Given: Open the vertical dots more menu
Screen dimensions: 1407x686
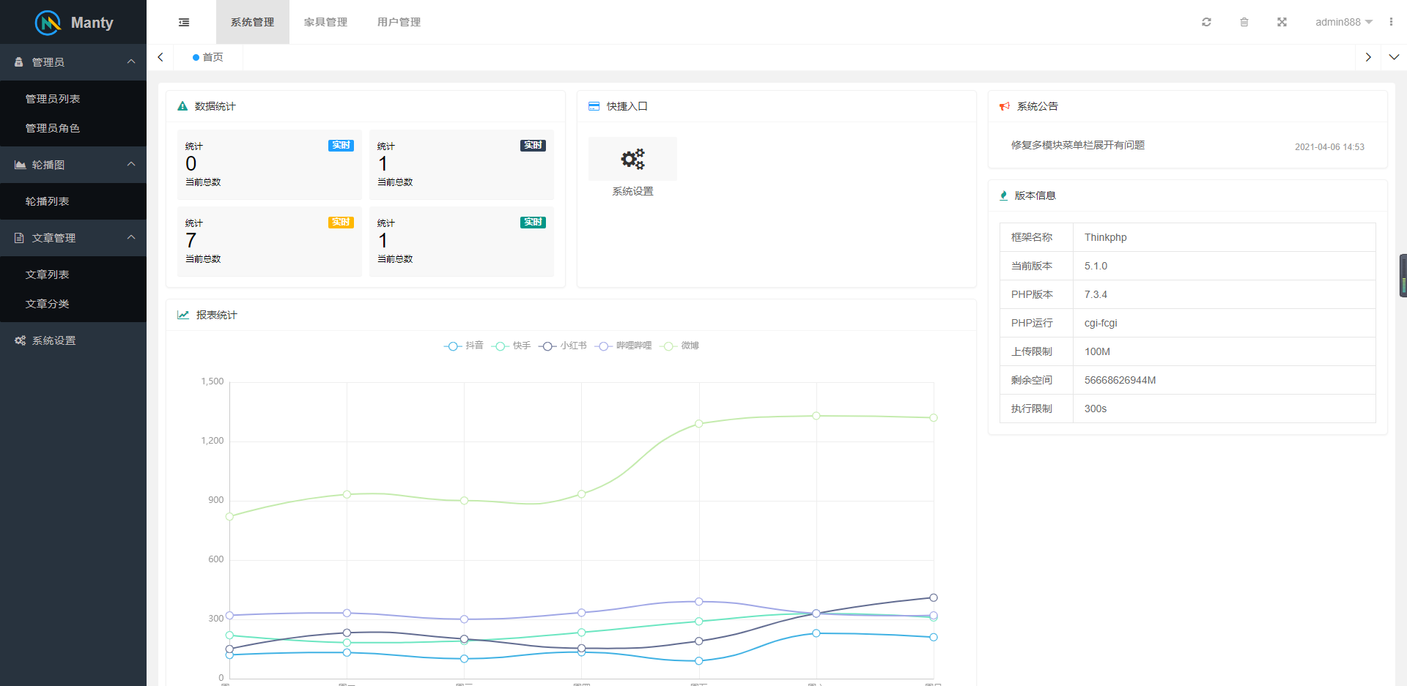Looking at the screenshot, I should 1391,22.
